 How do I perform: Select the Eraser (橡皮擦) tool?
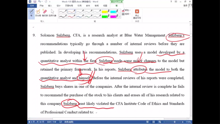pyautogui.click(x=45, y=13)
